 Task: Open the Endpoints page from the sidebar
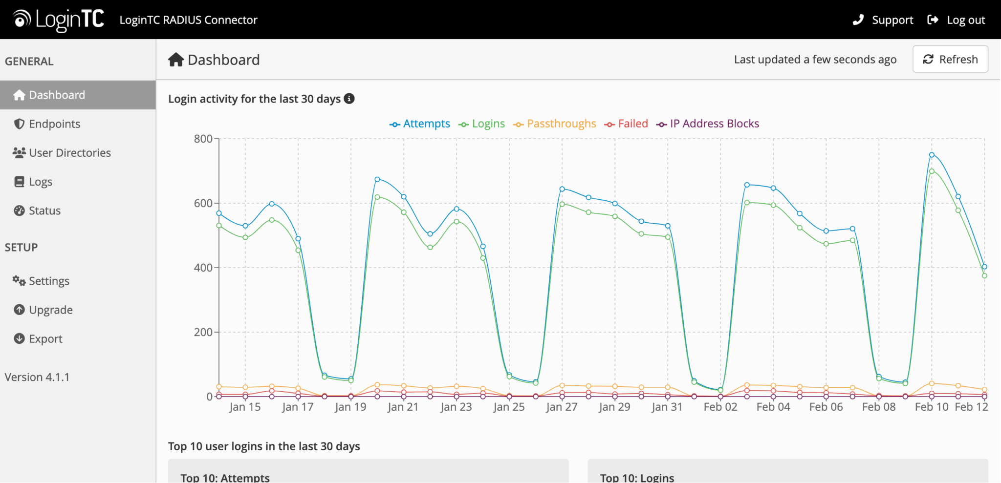(x=55, y=124)
